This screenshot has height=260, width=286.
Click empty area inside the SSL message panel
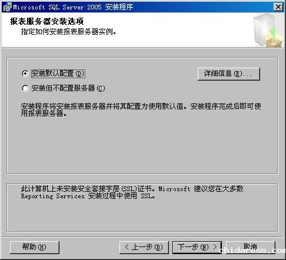(x=142, y=216)
